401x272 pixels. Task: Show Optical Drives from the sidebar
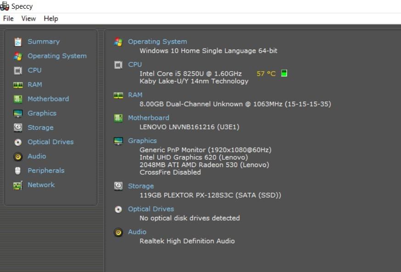click(x=50, y=142)
